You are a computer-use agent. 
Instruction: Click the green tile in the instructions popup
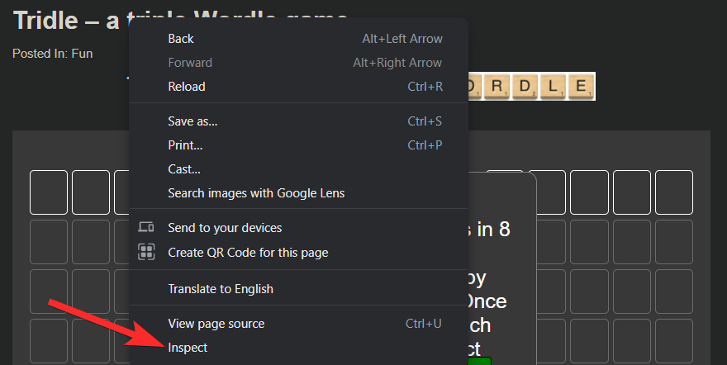coord(479,361)
